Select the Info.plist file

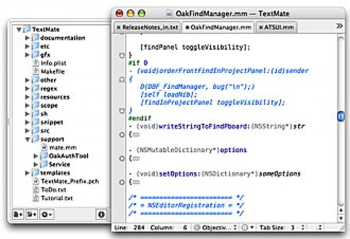click(53, 63)
